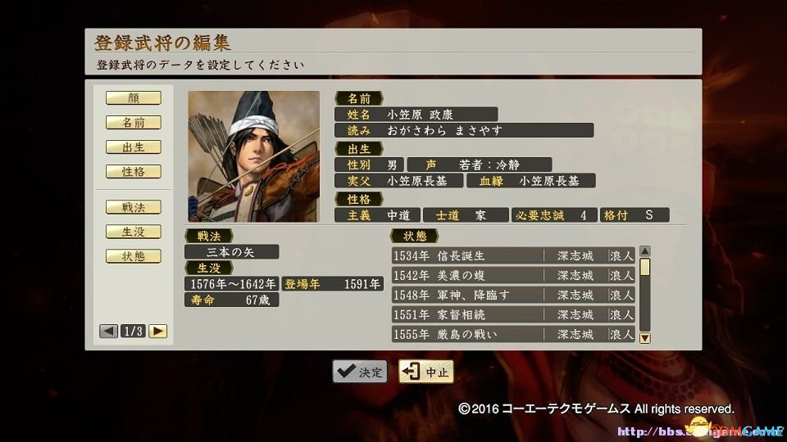The height and width of the screenshot is (442, 787).
Task: Select the 性格 personality menu button
Action: pos(134,171)
